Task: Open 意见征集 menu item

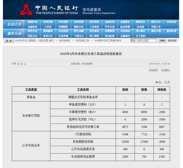Action: point(109,36)
